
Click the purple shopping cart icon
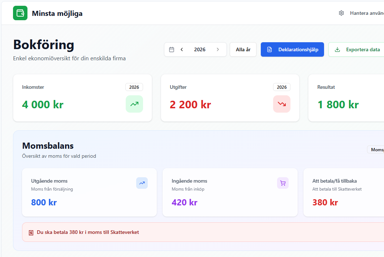(283, 183)
